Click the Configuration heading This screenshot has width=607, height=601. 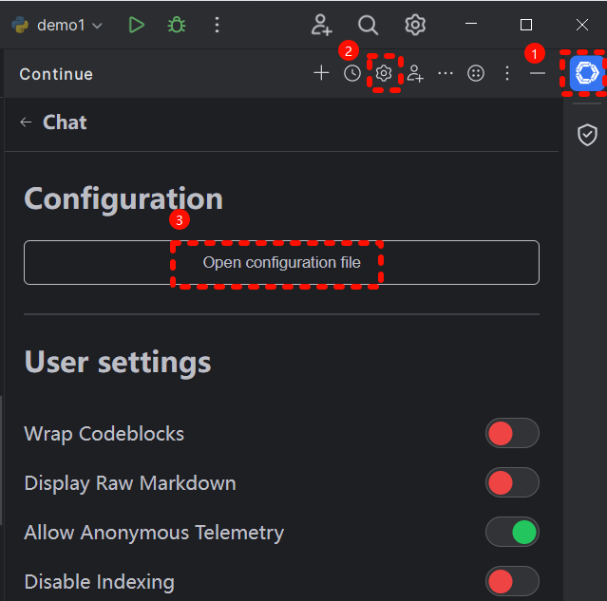(x=123, y=199)
